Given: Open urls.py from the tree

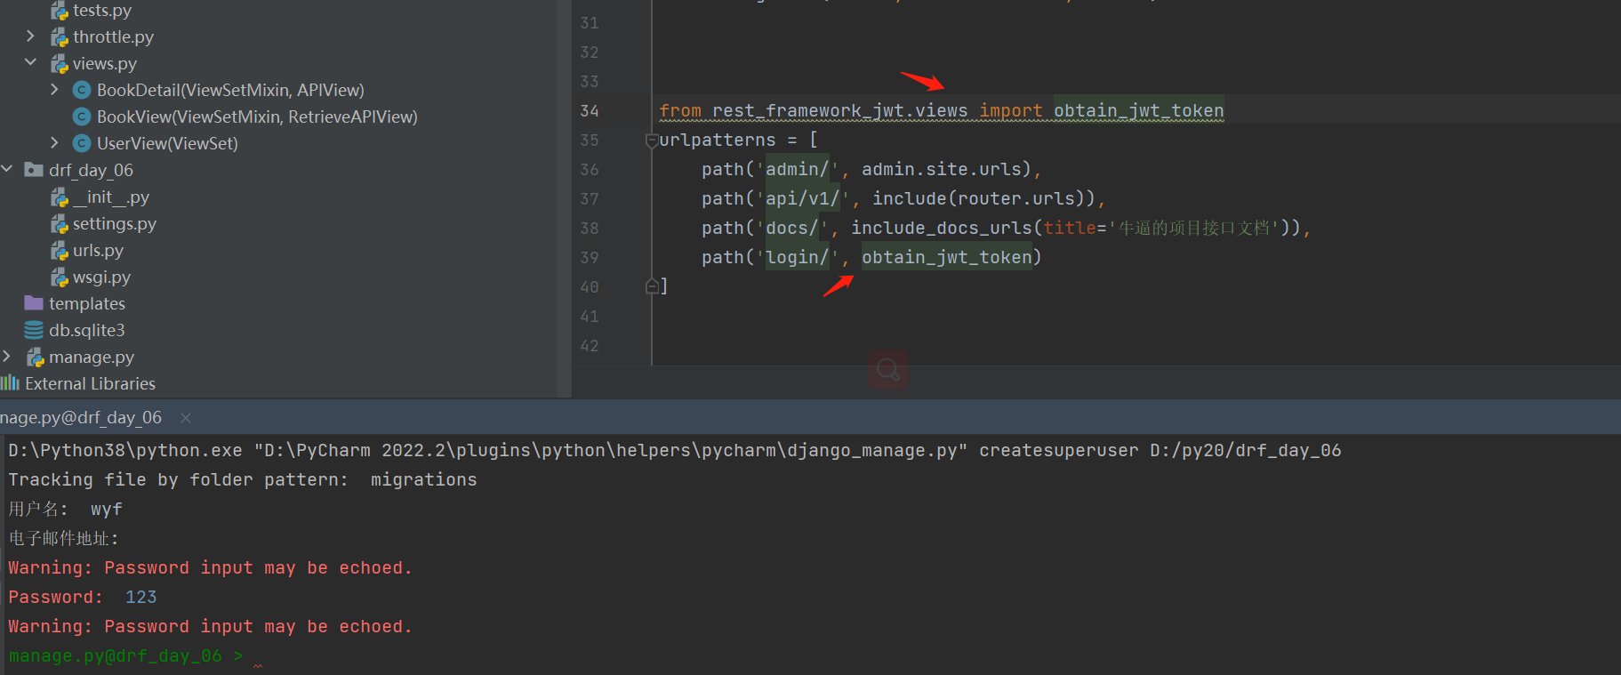Looking at the screenshot, I should coord(98,250).
